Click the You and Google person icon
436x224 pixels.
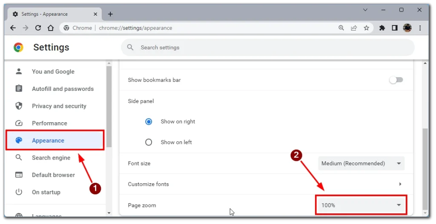coord(19,71)
